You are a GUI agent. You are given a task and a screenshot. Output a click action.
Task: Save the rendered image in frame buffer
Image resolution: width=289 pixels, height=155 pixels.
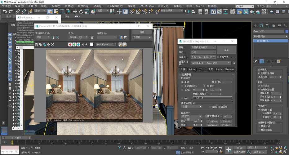pyautogui.click(x=37, y=44)
